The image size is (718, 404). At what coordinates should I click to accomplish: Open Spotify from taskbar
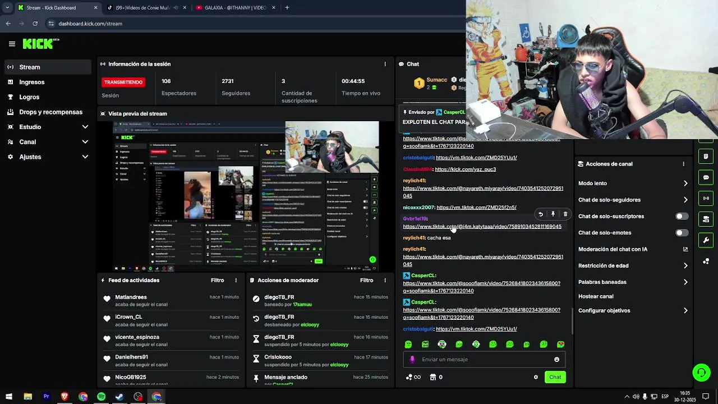(x=101, y=397)
